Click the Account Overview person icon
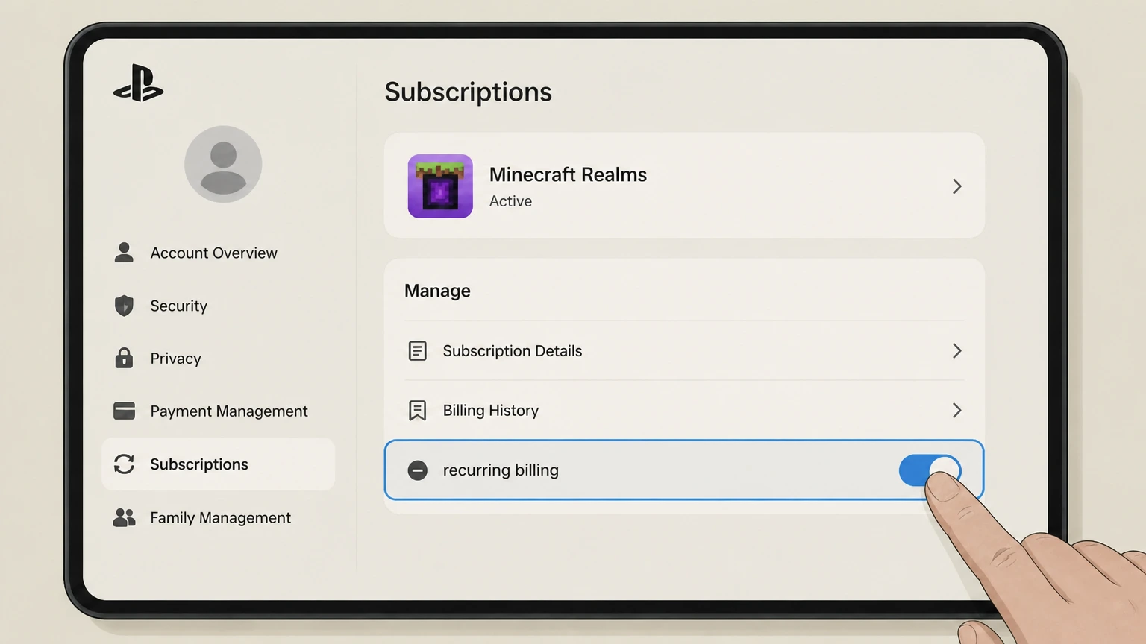The height and width of the screenshot is (644, 1146). [124, 253]
